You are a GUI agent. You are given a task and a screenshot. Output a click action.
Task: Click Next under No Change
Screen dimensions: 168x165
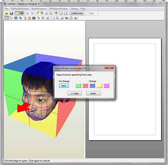click(x=64, y=86)
